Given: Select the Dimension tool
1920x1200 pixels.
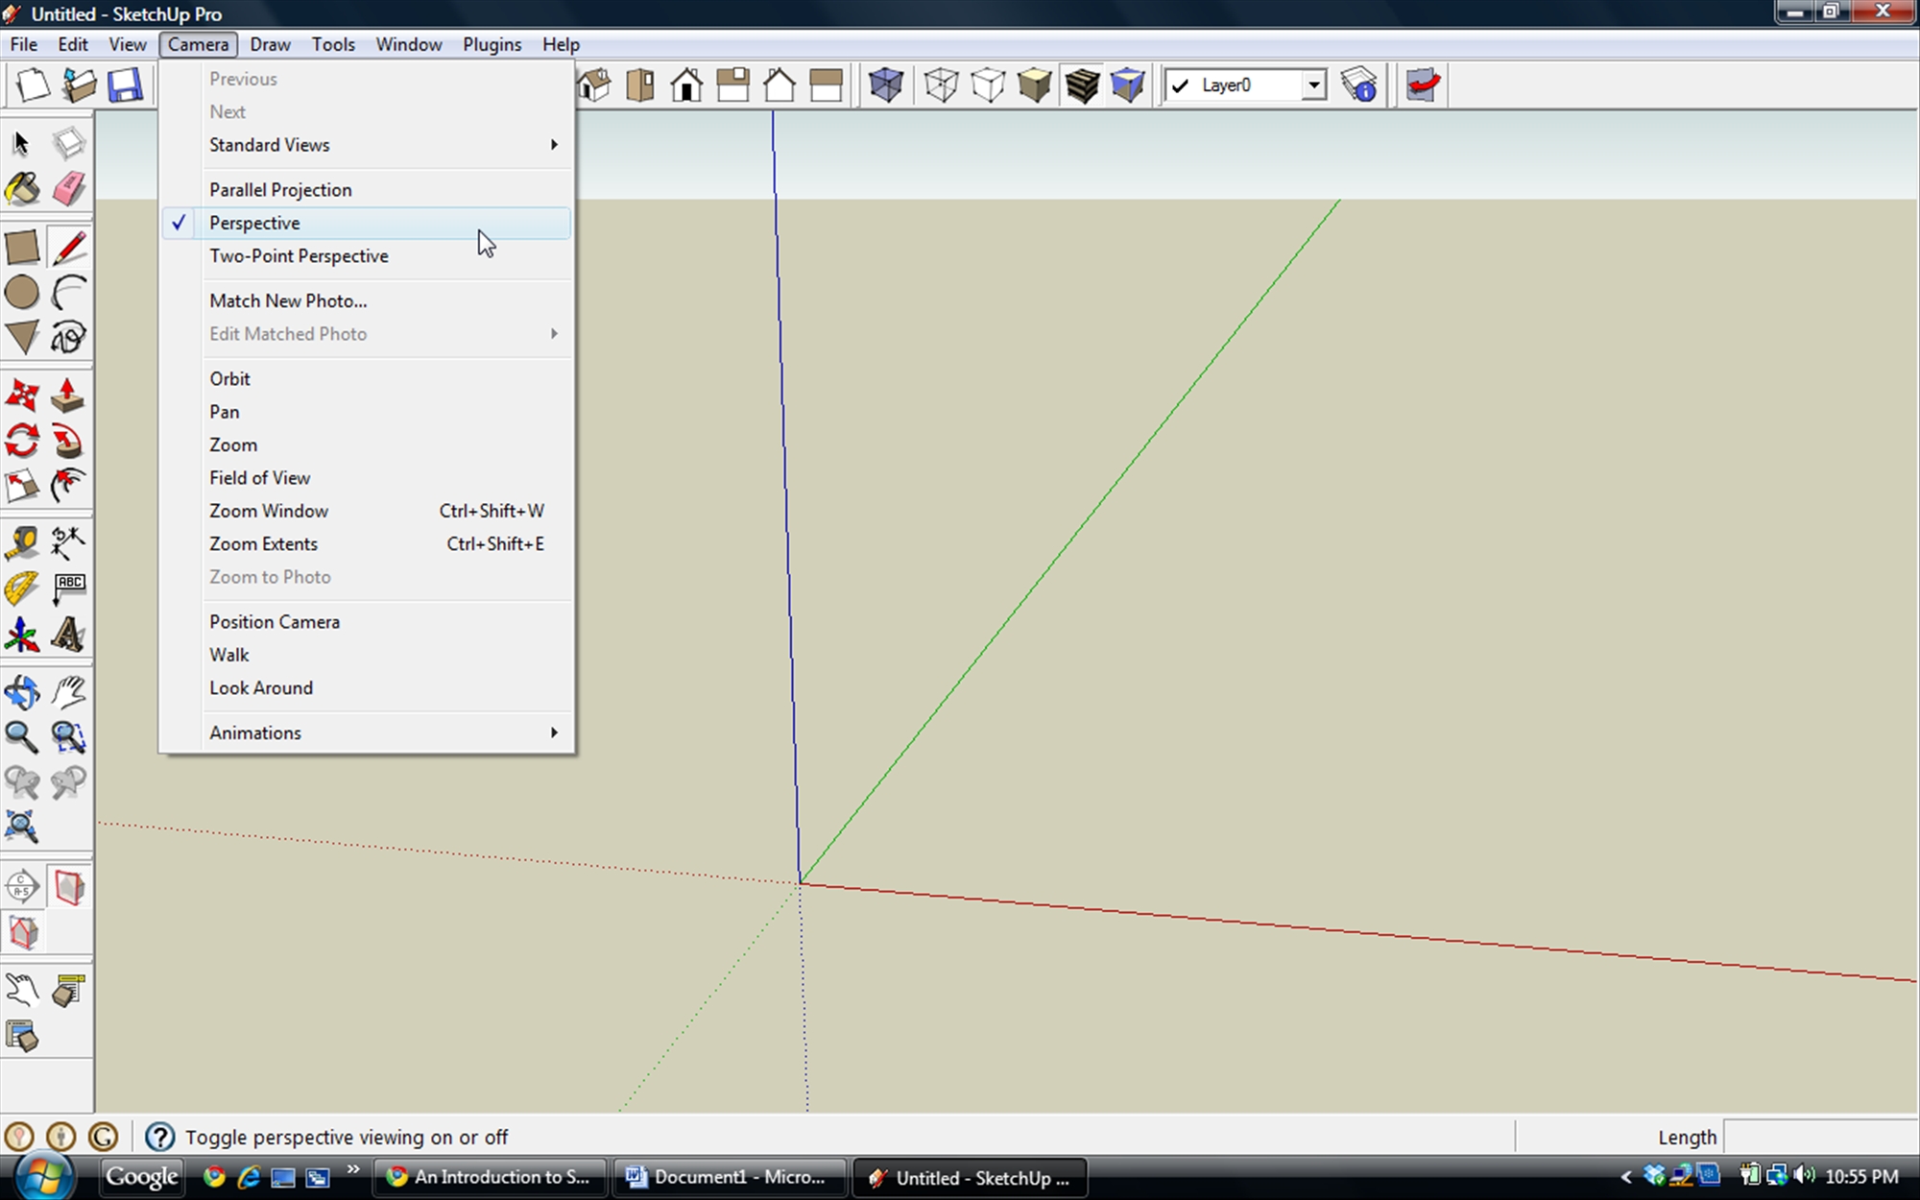Looking at the screenshot, I should tap(68, 543).
